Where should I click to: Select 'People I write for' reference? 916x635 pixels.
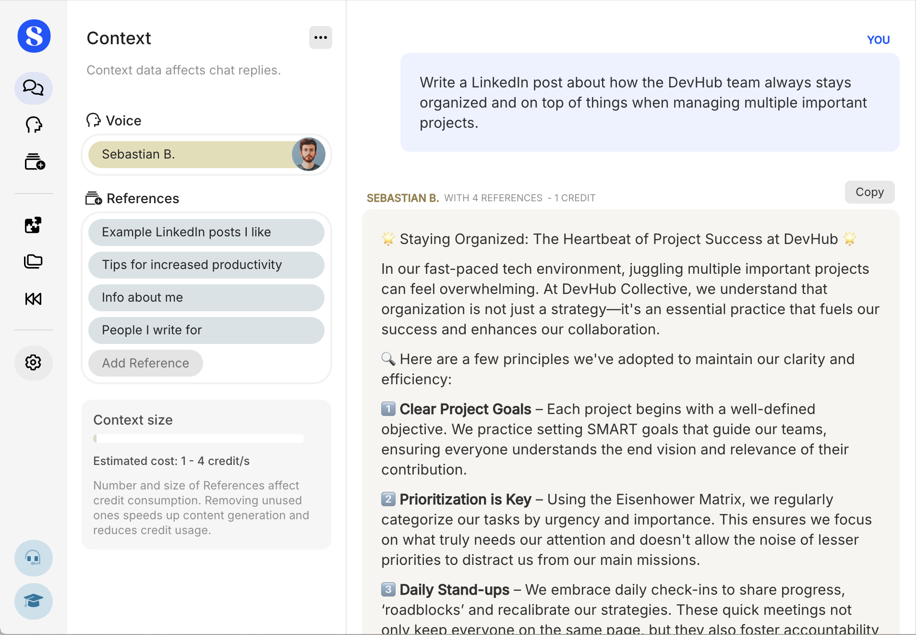pos(206,330)
